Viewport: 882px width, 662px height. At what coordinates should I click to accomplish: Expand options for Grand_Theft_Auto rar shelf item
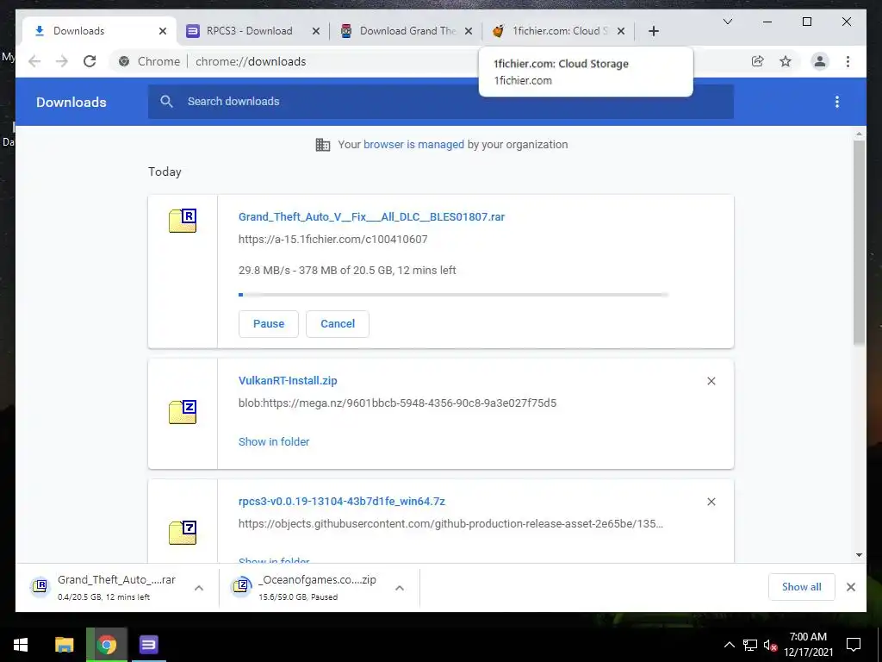click(x=199, y=588)
